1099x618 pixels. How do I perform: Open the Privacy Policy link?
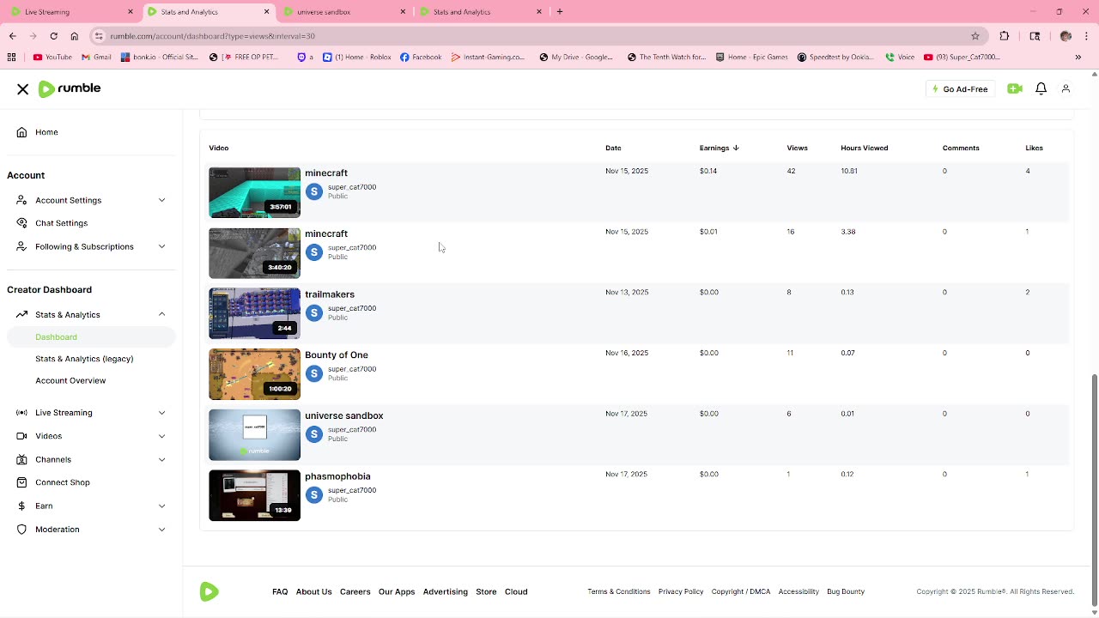click(681, 591)
